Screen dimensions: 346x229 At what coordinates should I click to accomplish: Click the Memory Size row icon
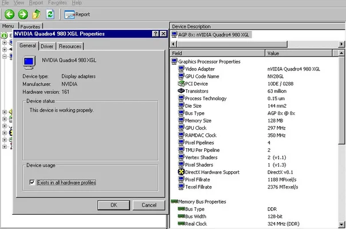181,120
